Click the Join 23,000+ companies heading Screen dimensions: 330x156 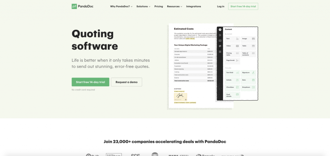point(165,142)
